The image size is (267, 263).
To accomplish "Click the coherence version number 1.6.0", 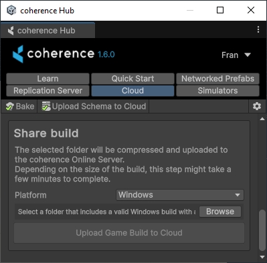I will [106, 55].
